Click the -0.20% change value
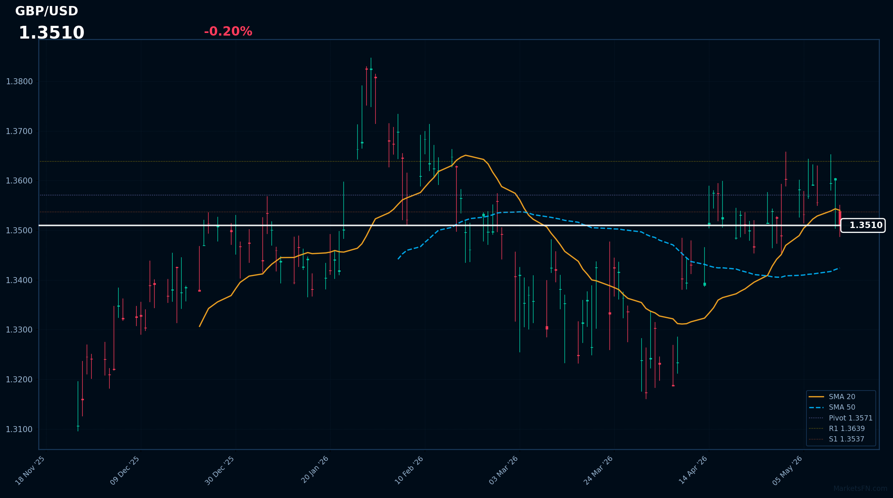The image size is (893, 498). point(228,31)
